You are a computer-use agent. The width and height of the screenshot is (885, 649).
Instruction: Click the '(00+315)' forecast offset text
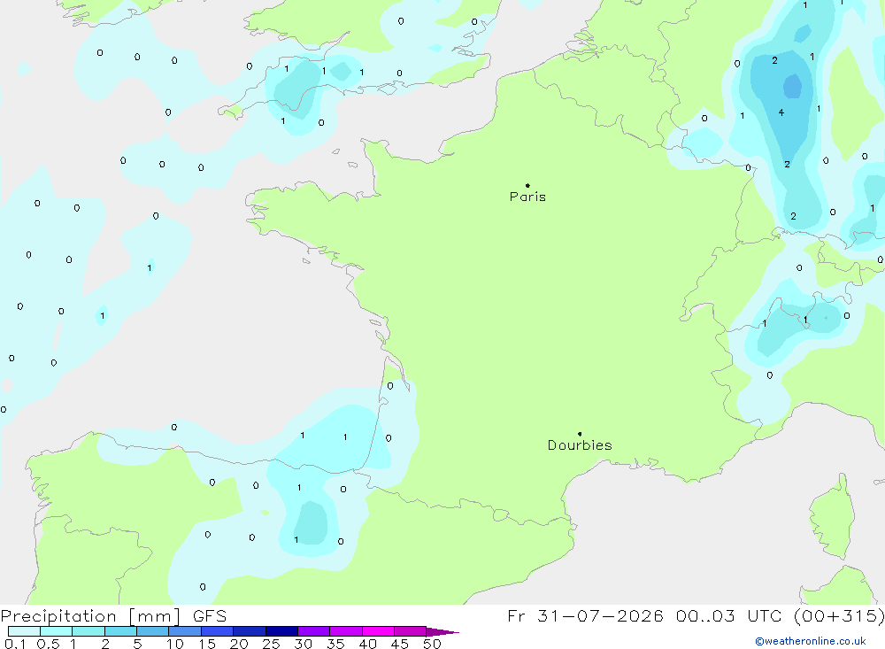point(839,615)
